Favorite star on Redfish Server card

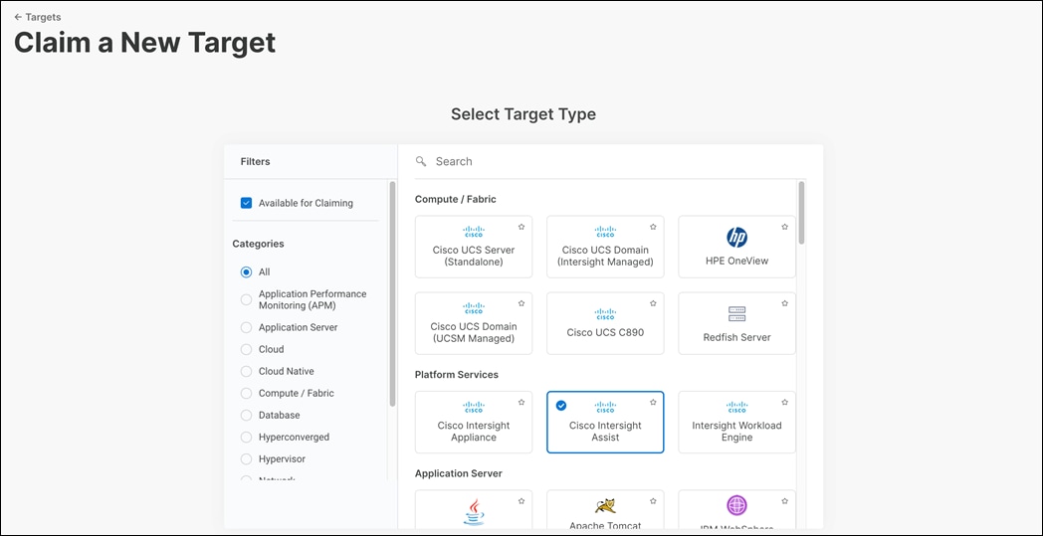pyautogui.click(x=785, y=303)
